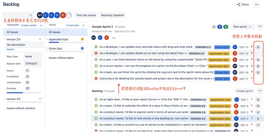The height and width of the screenshot is (132, 266).
Task: Click VERSION 3.0 label on SSP-4 row
Action: [x=198, y=106]
